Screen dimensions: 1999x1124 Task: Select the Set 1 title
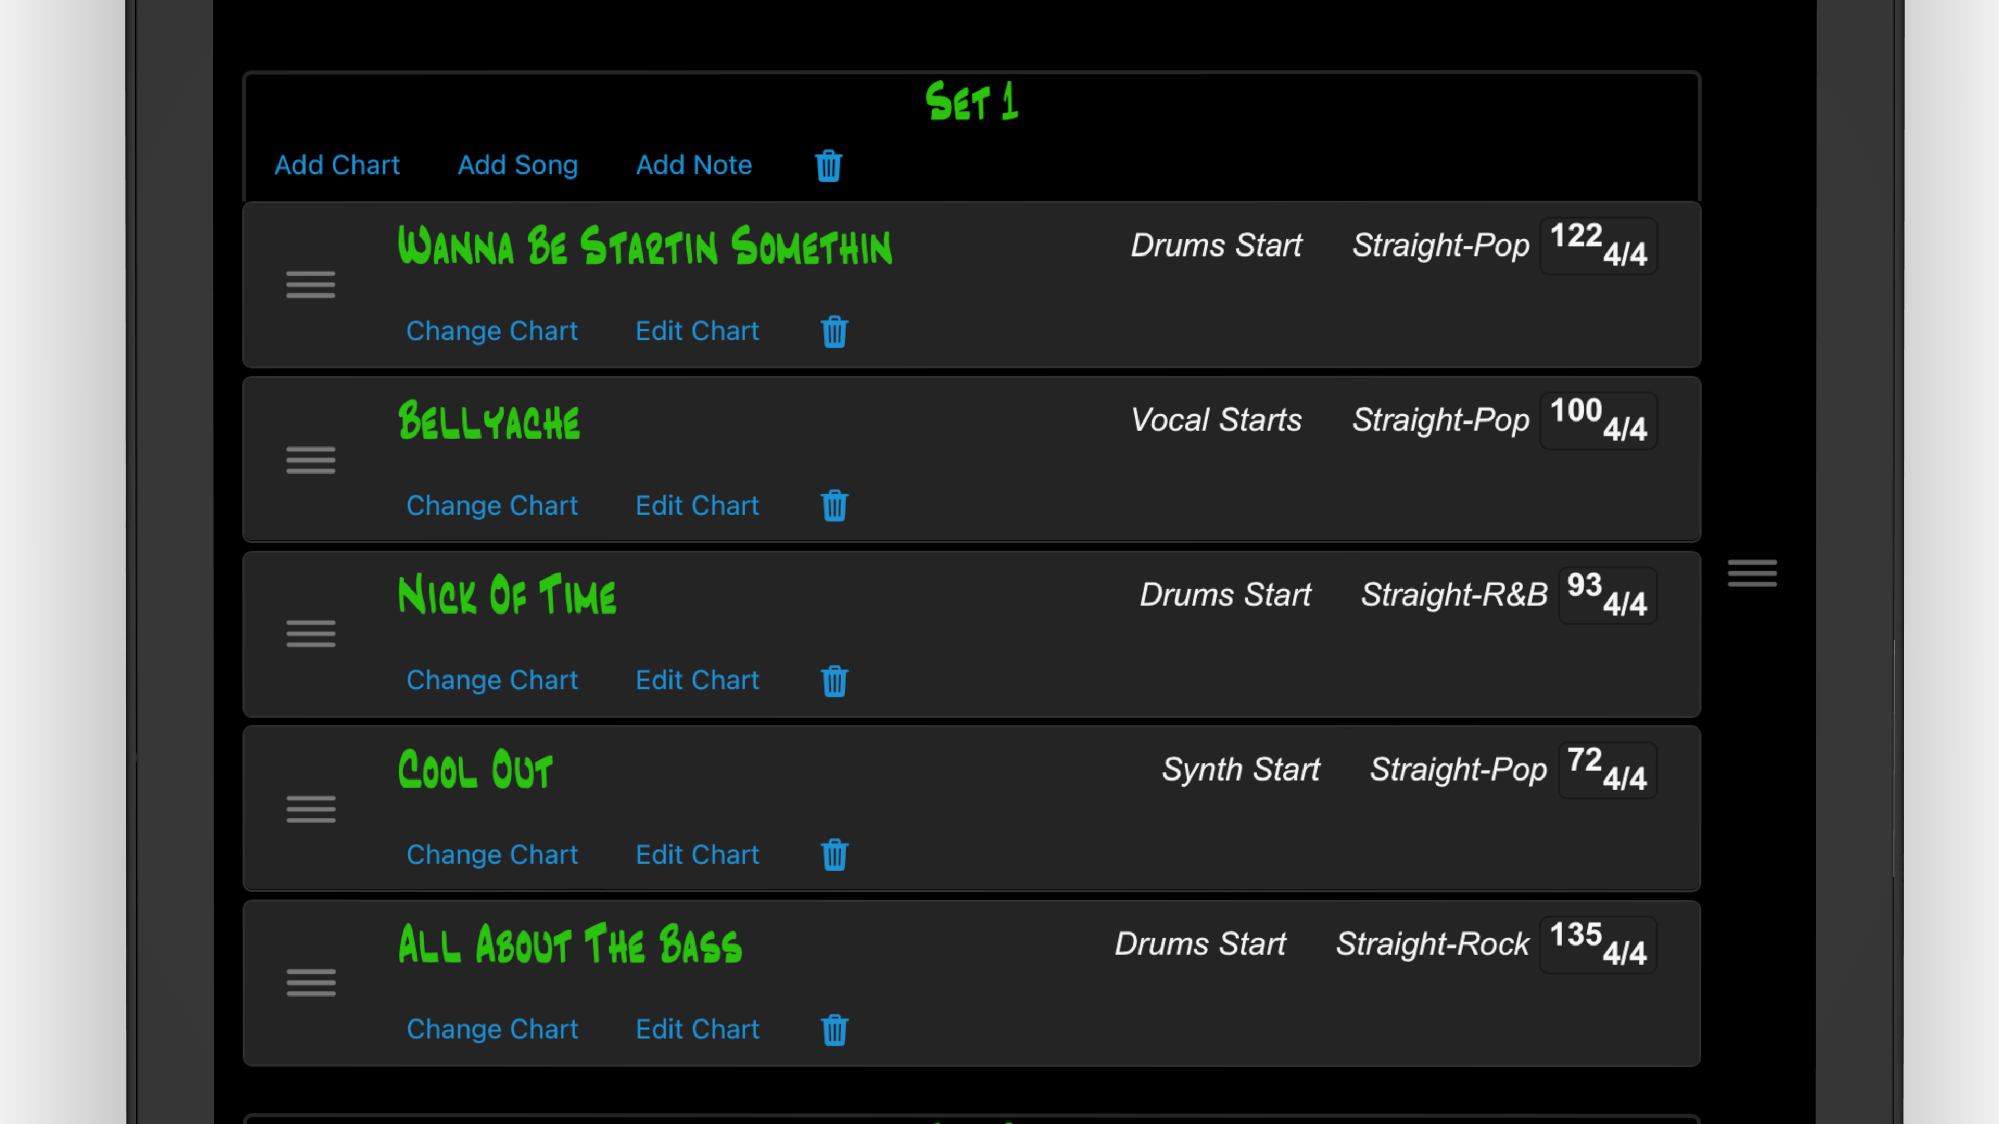971,101
